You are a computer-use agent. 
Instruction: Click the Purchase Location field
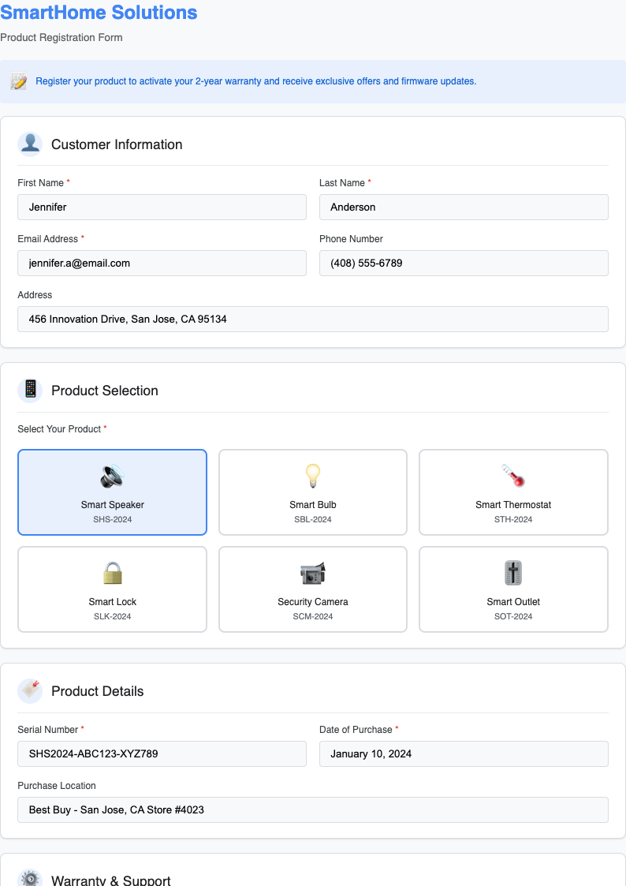click(x=313, y=809)
